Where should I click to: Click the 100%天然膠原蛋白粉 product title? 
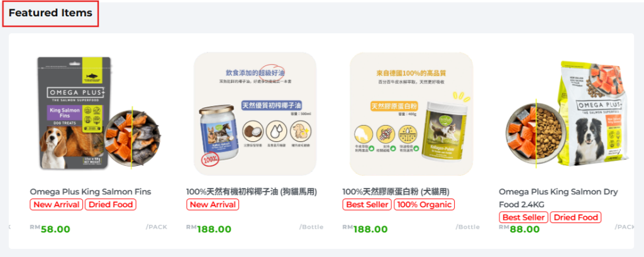(396, 192)
